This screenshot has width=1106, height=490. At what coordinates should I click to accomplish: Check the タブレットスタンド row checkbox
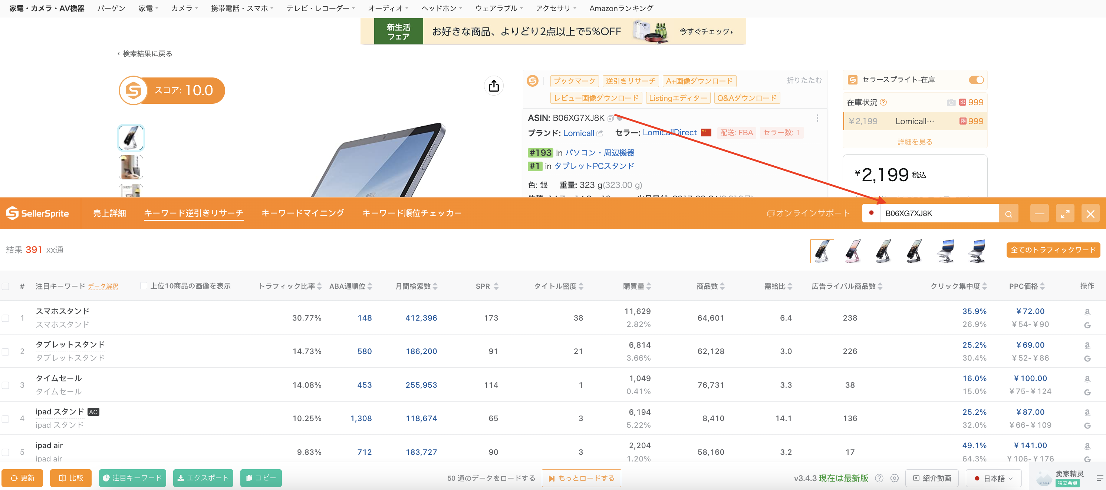[x=6, y=352]
